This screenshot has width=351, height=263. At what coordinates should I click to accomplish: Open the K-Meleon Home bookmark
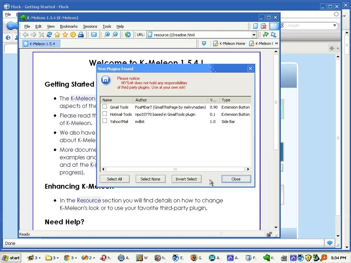click(229, 43)
